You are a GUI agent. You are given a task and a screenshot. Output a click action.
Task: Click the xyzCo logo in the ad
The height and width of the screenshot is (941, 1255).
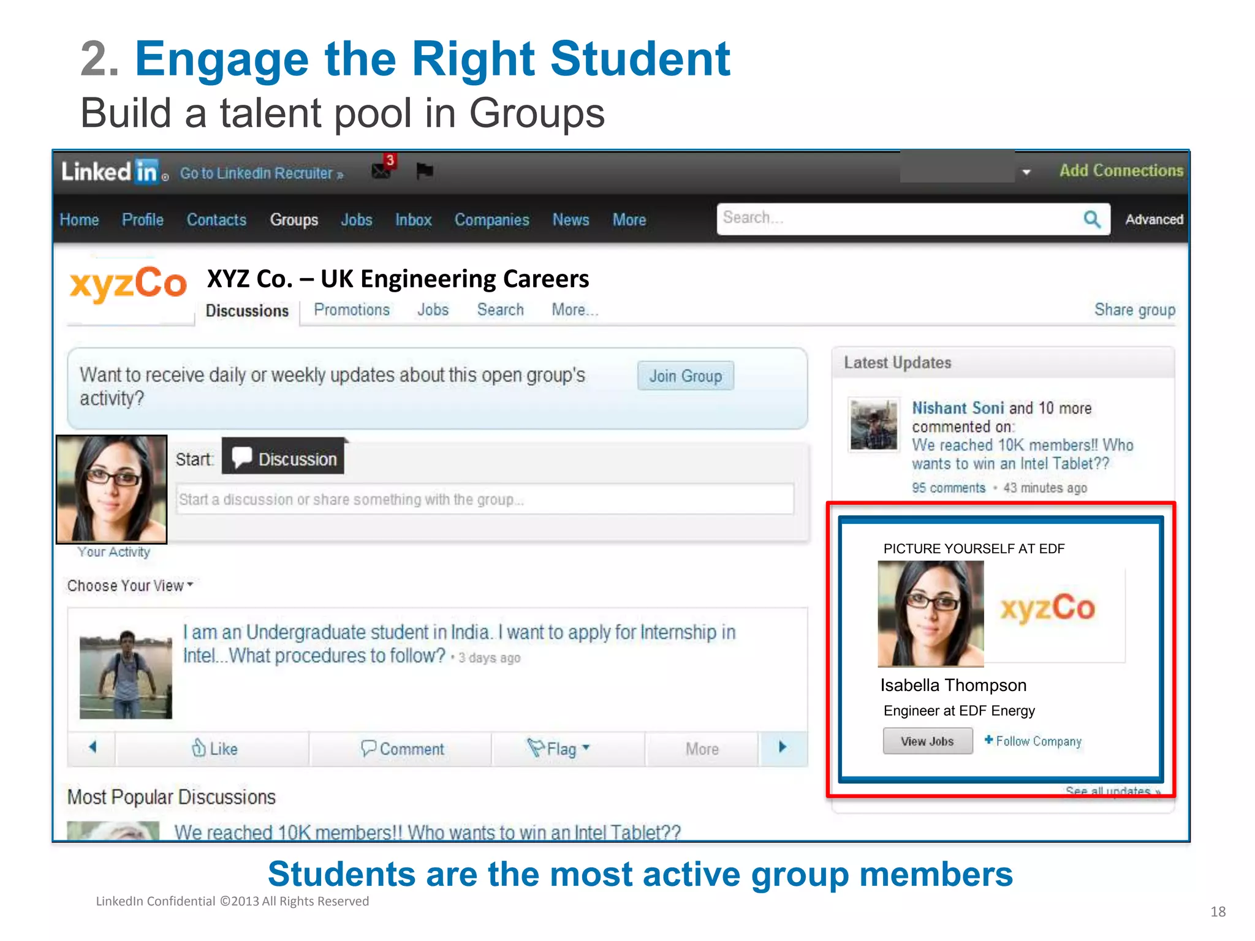pos(1047,608)
